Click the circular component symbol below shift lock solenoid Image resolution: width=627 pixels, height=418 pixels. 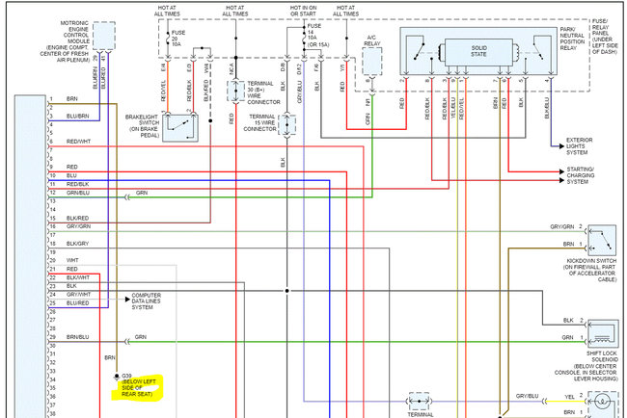603,402
